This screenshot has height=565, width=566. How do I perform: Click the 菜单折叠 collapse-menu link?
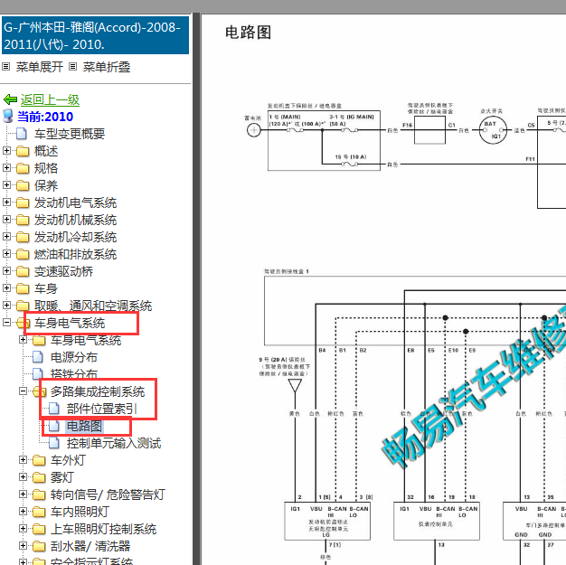106,67
